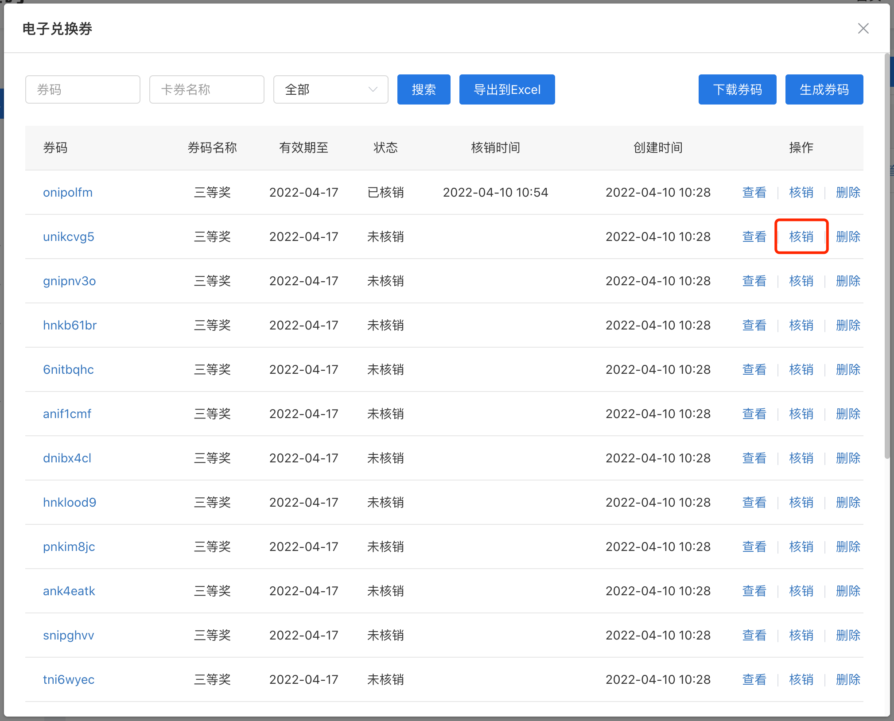Open coupon code gnipnv3o
The image size is (894, 721).
[70, 281]
